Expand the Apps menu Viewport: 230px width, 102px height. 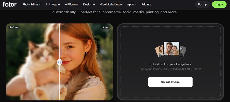[x=132, y=5]
